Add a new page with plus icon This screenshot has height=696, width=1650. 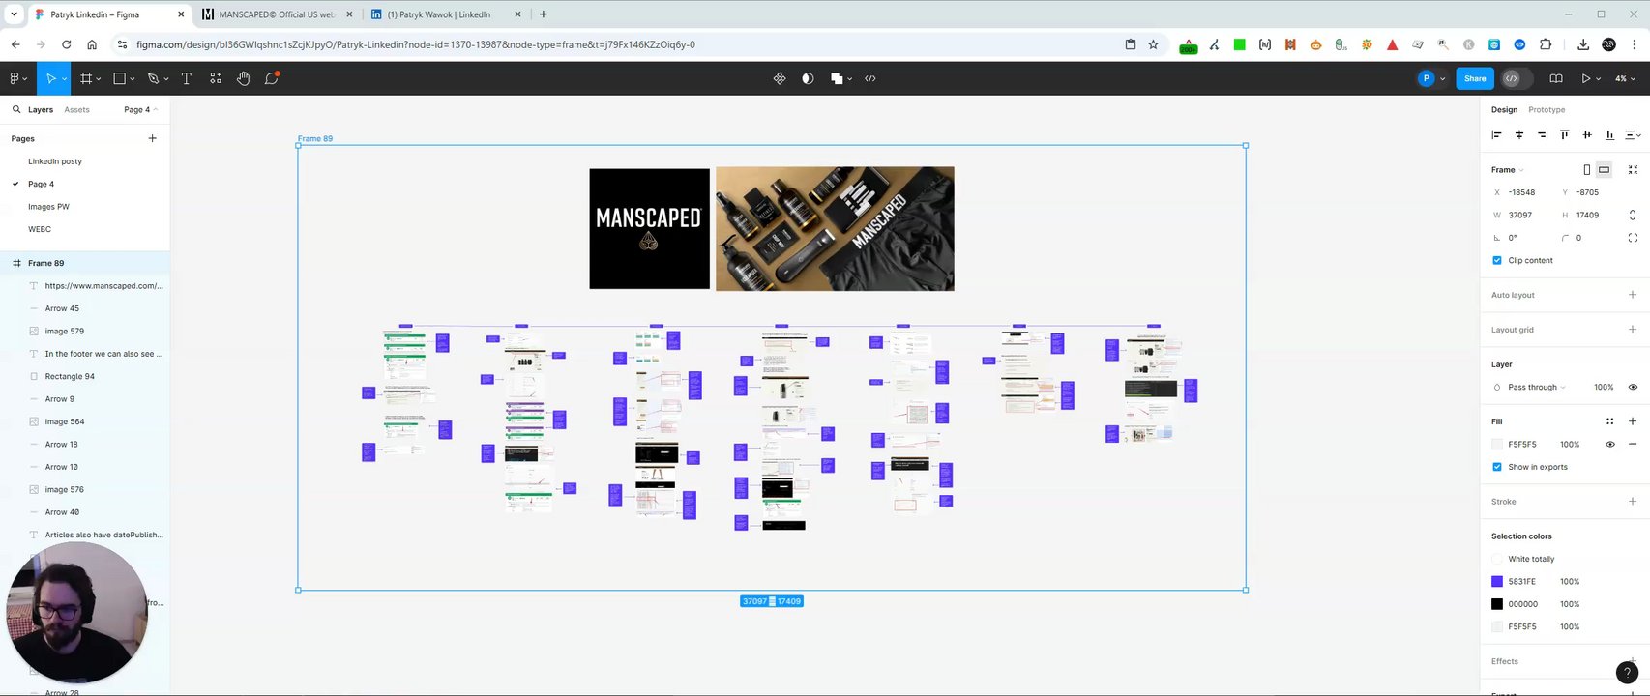[x=152, y=138]
